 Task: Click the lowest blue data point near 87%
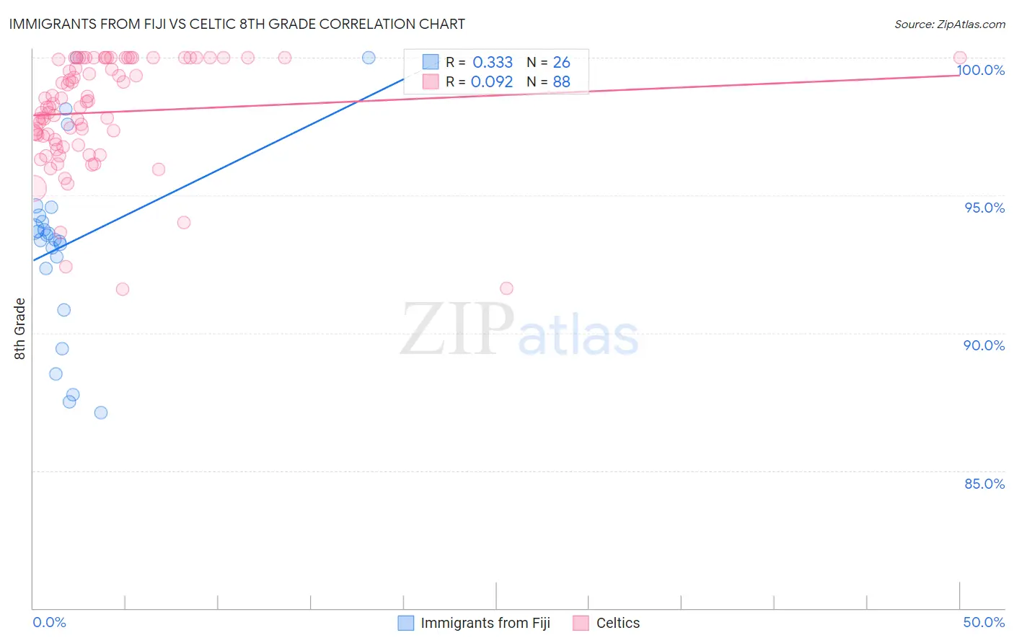click(x=101, y=412)
